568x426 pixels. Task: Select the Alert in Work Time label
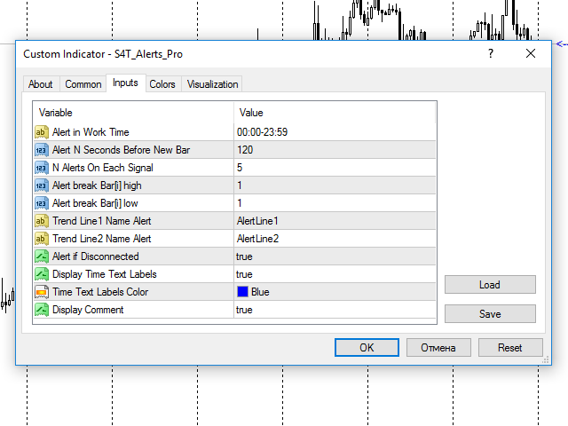[91, 132]
